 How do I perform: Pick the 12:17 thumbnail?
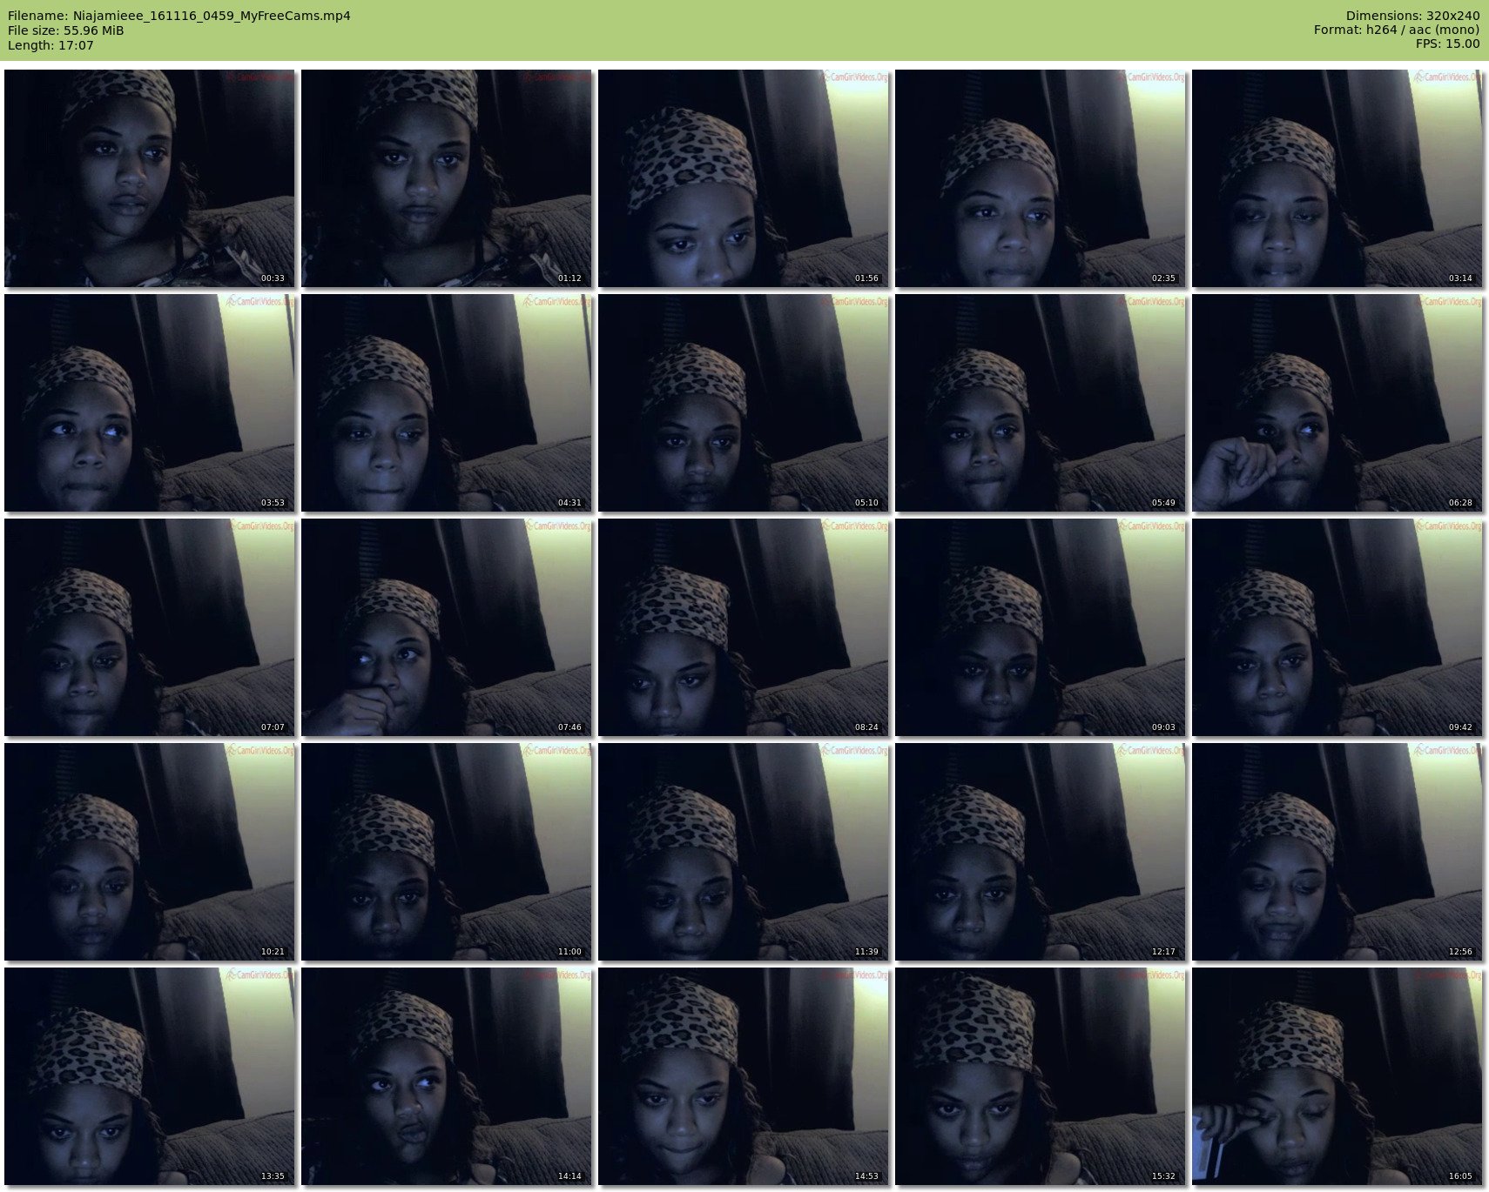coord(1040,852)
